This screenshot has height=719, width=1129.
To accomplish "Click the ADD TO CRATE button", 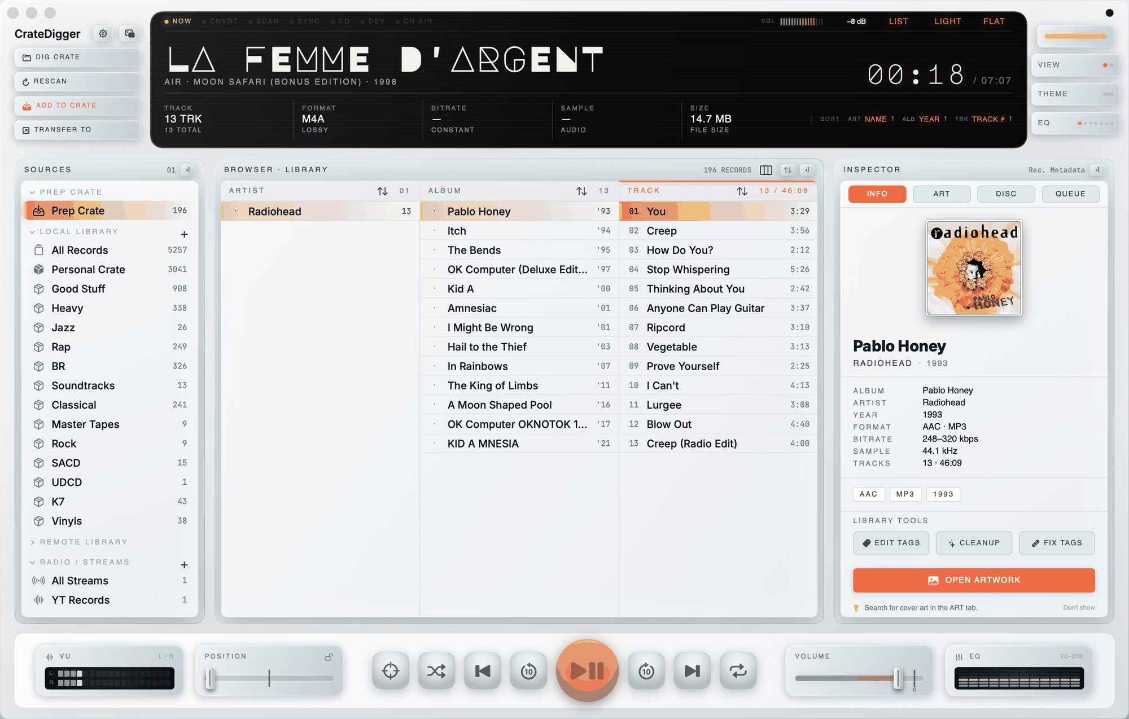I will coord(77,106).
